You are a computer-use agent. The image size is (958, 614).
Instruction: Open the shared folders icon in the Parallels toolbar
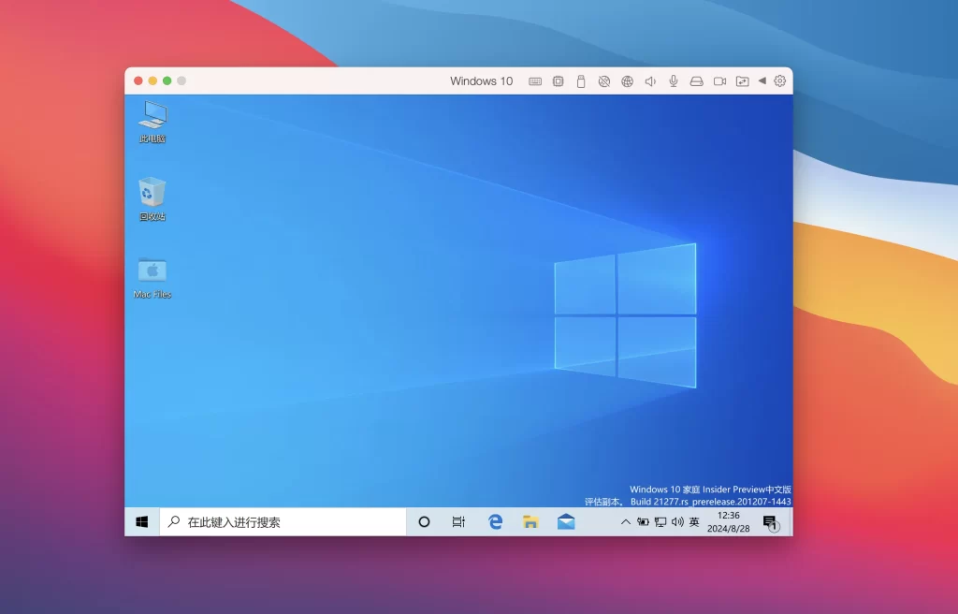[742, 81]
